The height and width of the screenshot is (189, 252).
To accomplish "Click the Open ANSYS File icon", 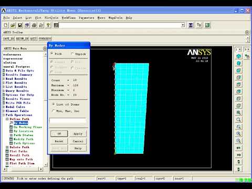I will tap(13, 25).
